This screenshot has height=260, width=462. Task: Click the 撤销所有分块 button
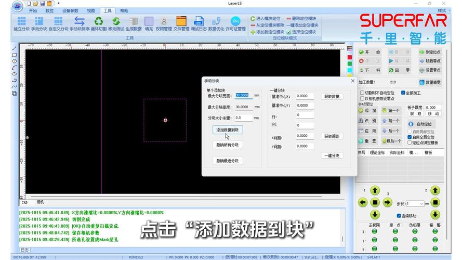[228, 145]
